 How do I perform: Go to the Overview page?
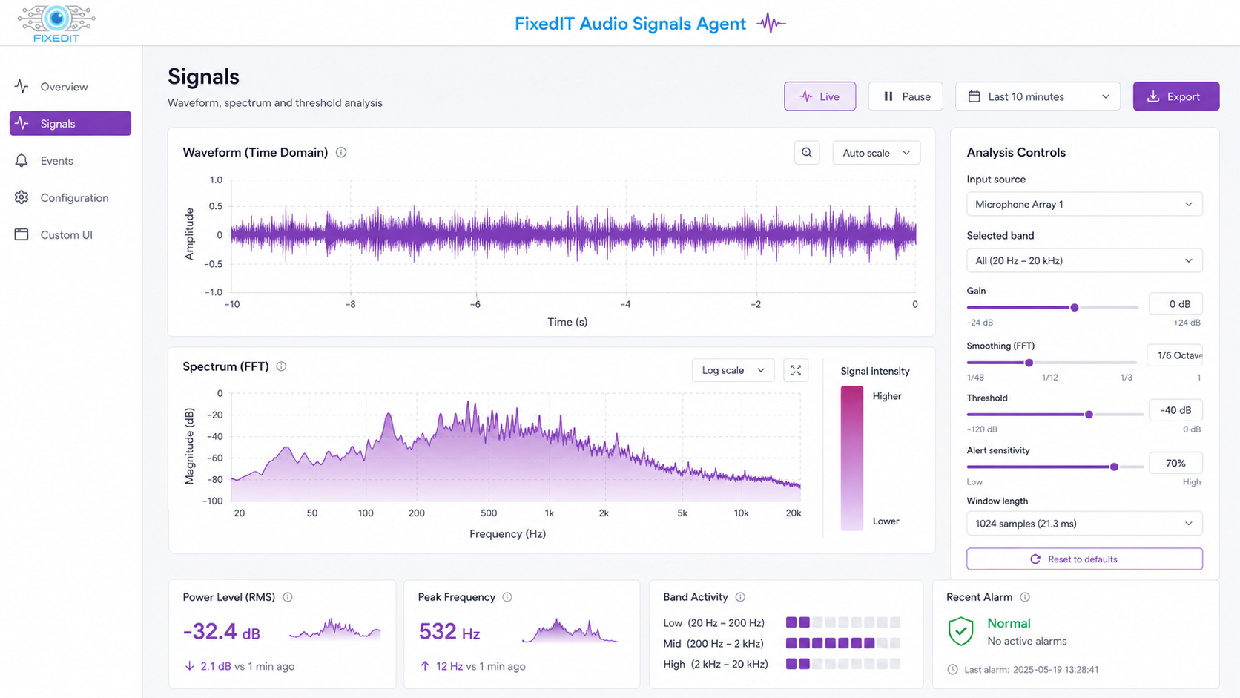click(70, 86)
